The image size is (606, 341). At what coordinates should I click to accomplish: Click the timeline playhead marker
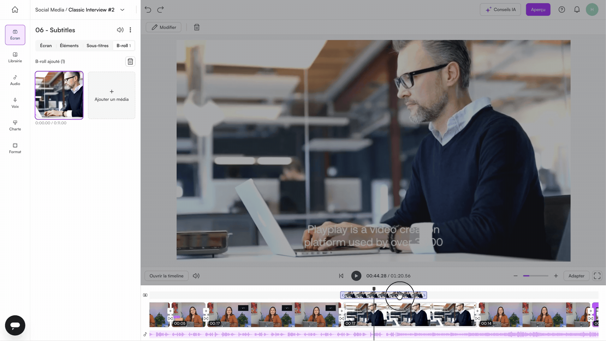tap(374, 289)
